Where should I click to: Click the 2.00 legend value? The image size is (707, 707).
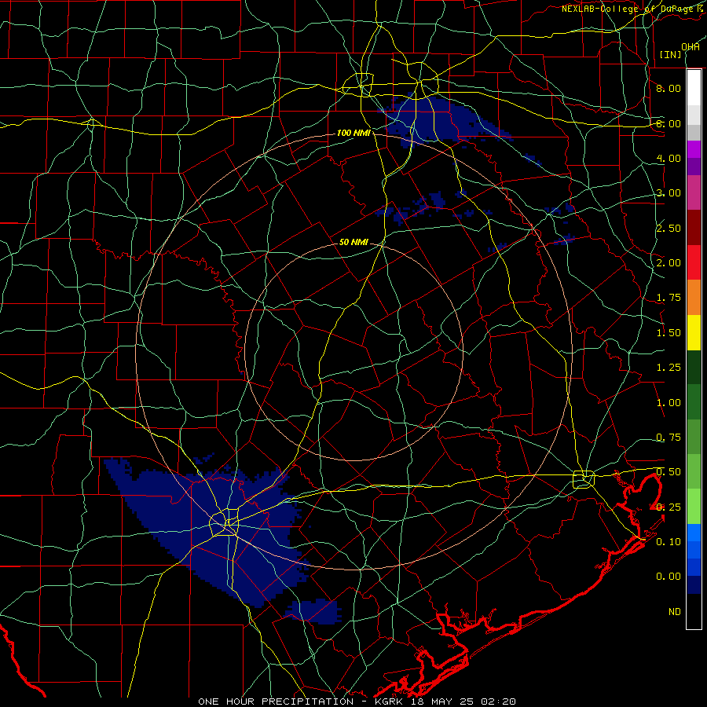(x=669, y=263)
